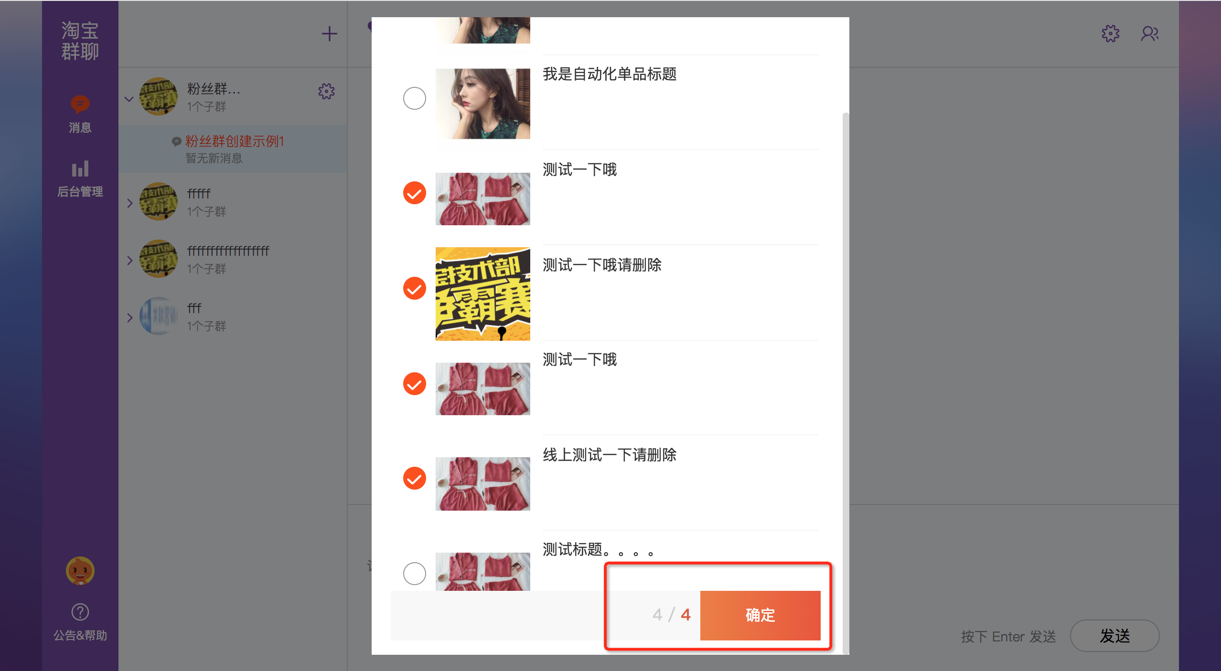Confirm selection with 确定 button
The width and height of the screenshot is (1221, 671).
tap(760, 615)
